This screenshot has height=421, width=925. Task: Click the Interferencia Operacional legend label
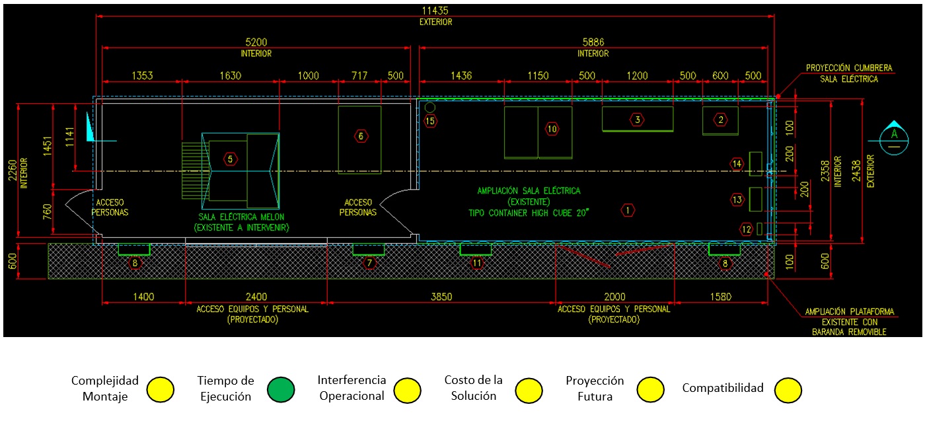[351, 388]
